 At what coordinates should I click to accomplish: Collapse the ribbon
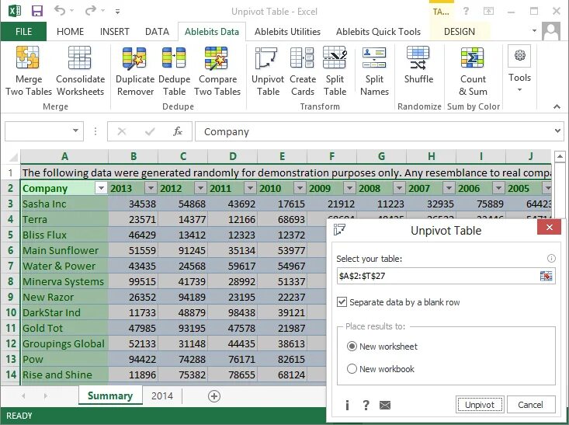click(557, 106)
